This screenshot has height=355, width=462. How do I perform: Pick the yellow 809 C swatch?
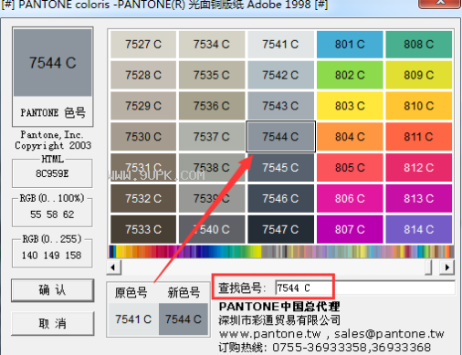click(x=419, y=75)
